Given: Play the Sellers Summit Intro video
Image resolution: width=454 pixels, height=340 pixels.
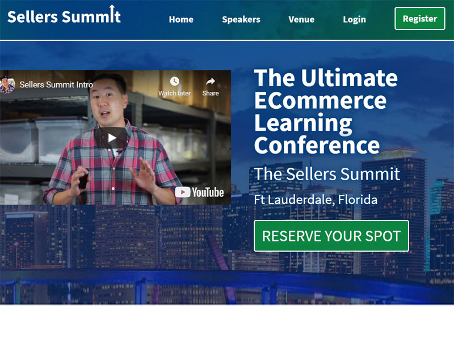Looking at the screenshot, I should point(111,138).
